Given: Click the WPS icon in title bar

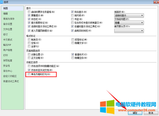Looking at the screenshot, I should (x=1, y=2).
